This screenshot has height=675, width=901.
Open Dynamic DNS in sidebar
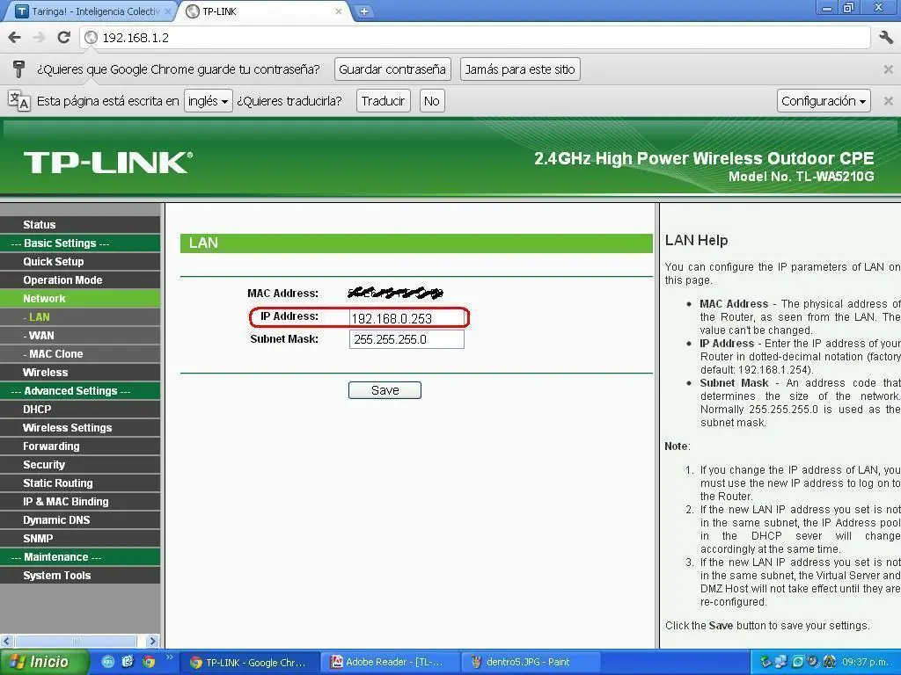click(80, 520)
